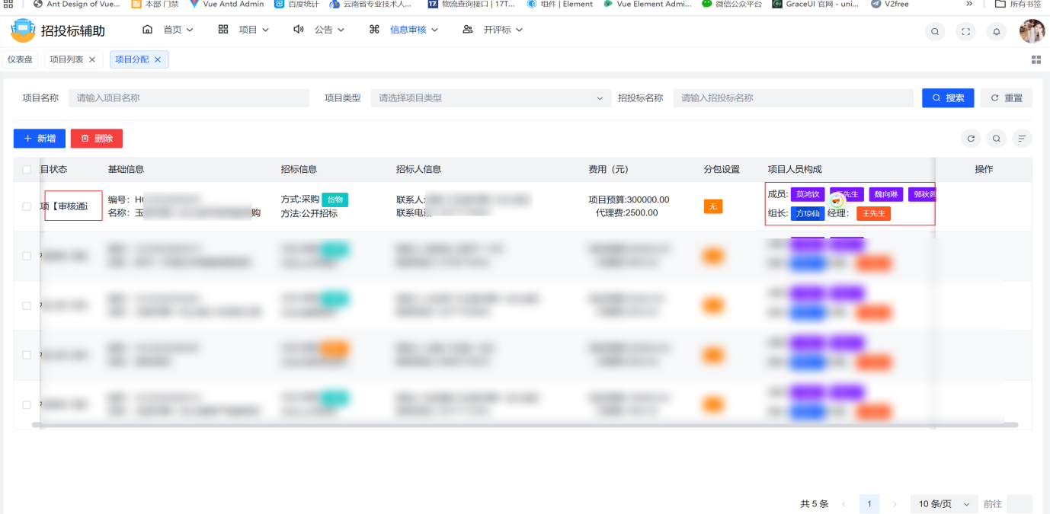1050x514 pixels.
Task: Open column settings icon above the table
Action: tap(1022, 138)
